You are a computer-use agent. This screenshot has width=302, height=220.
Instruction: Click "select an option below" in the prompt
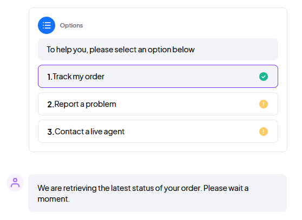154,50
